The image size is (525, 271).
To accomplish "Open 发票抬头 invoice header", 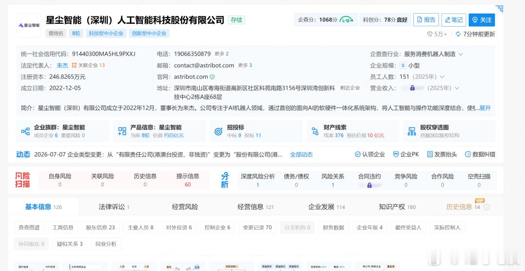I will [x=442, y=154].
